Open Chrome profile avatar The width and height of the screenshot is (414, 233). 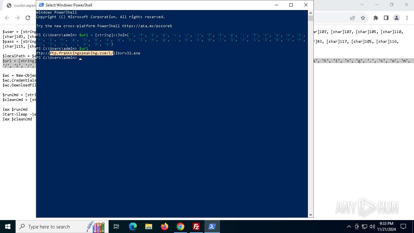coord(397,18)
